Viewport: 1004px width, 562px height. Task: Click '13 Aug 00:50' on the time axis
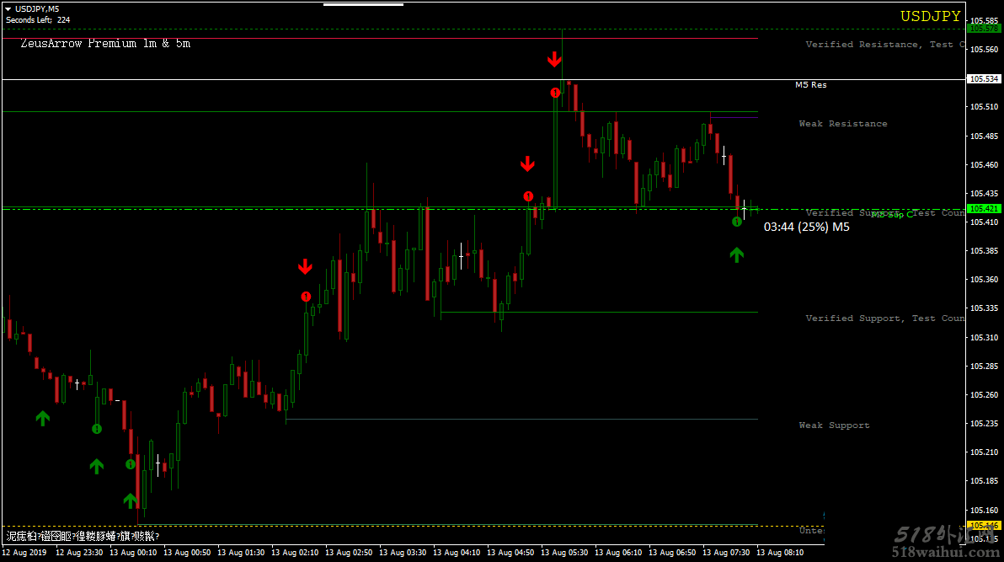[x=187, y=553]
